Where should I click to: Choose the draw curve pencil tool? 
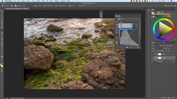[x=117, y=38]
